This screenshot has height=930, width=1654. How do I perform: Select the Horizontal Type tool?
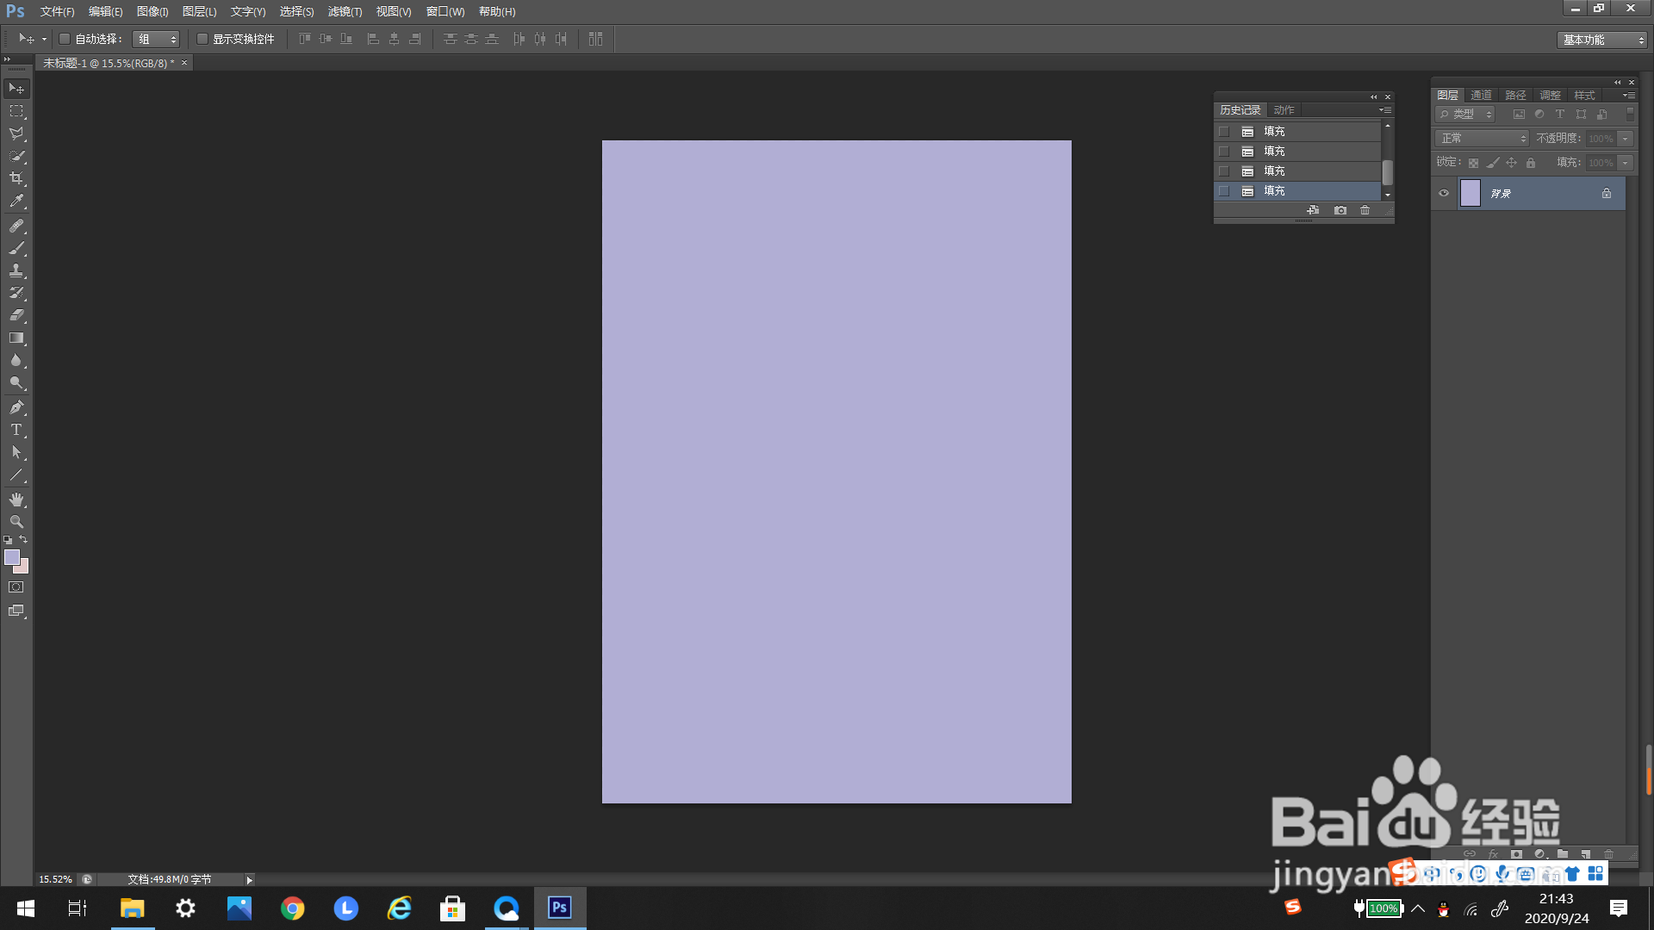point(16,430)
